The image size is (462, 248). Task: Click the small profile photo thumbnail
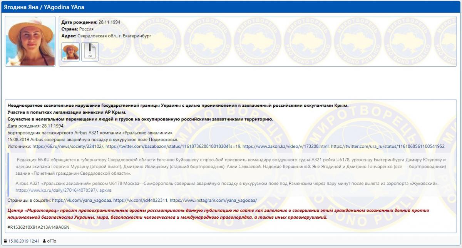70,51
